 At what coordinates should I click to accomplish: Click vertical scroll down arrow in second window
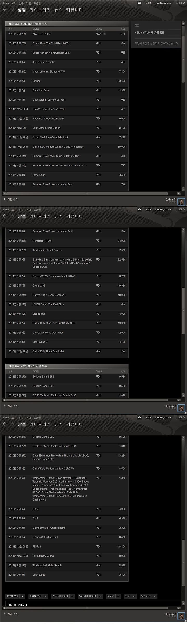[183, 395]
